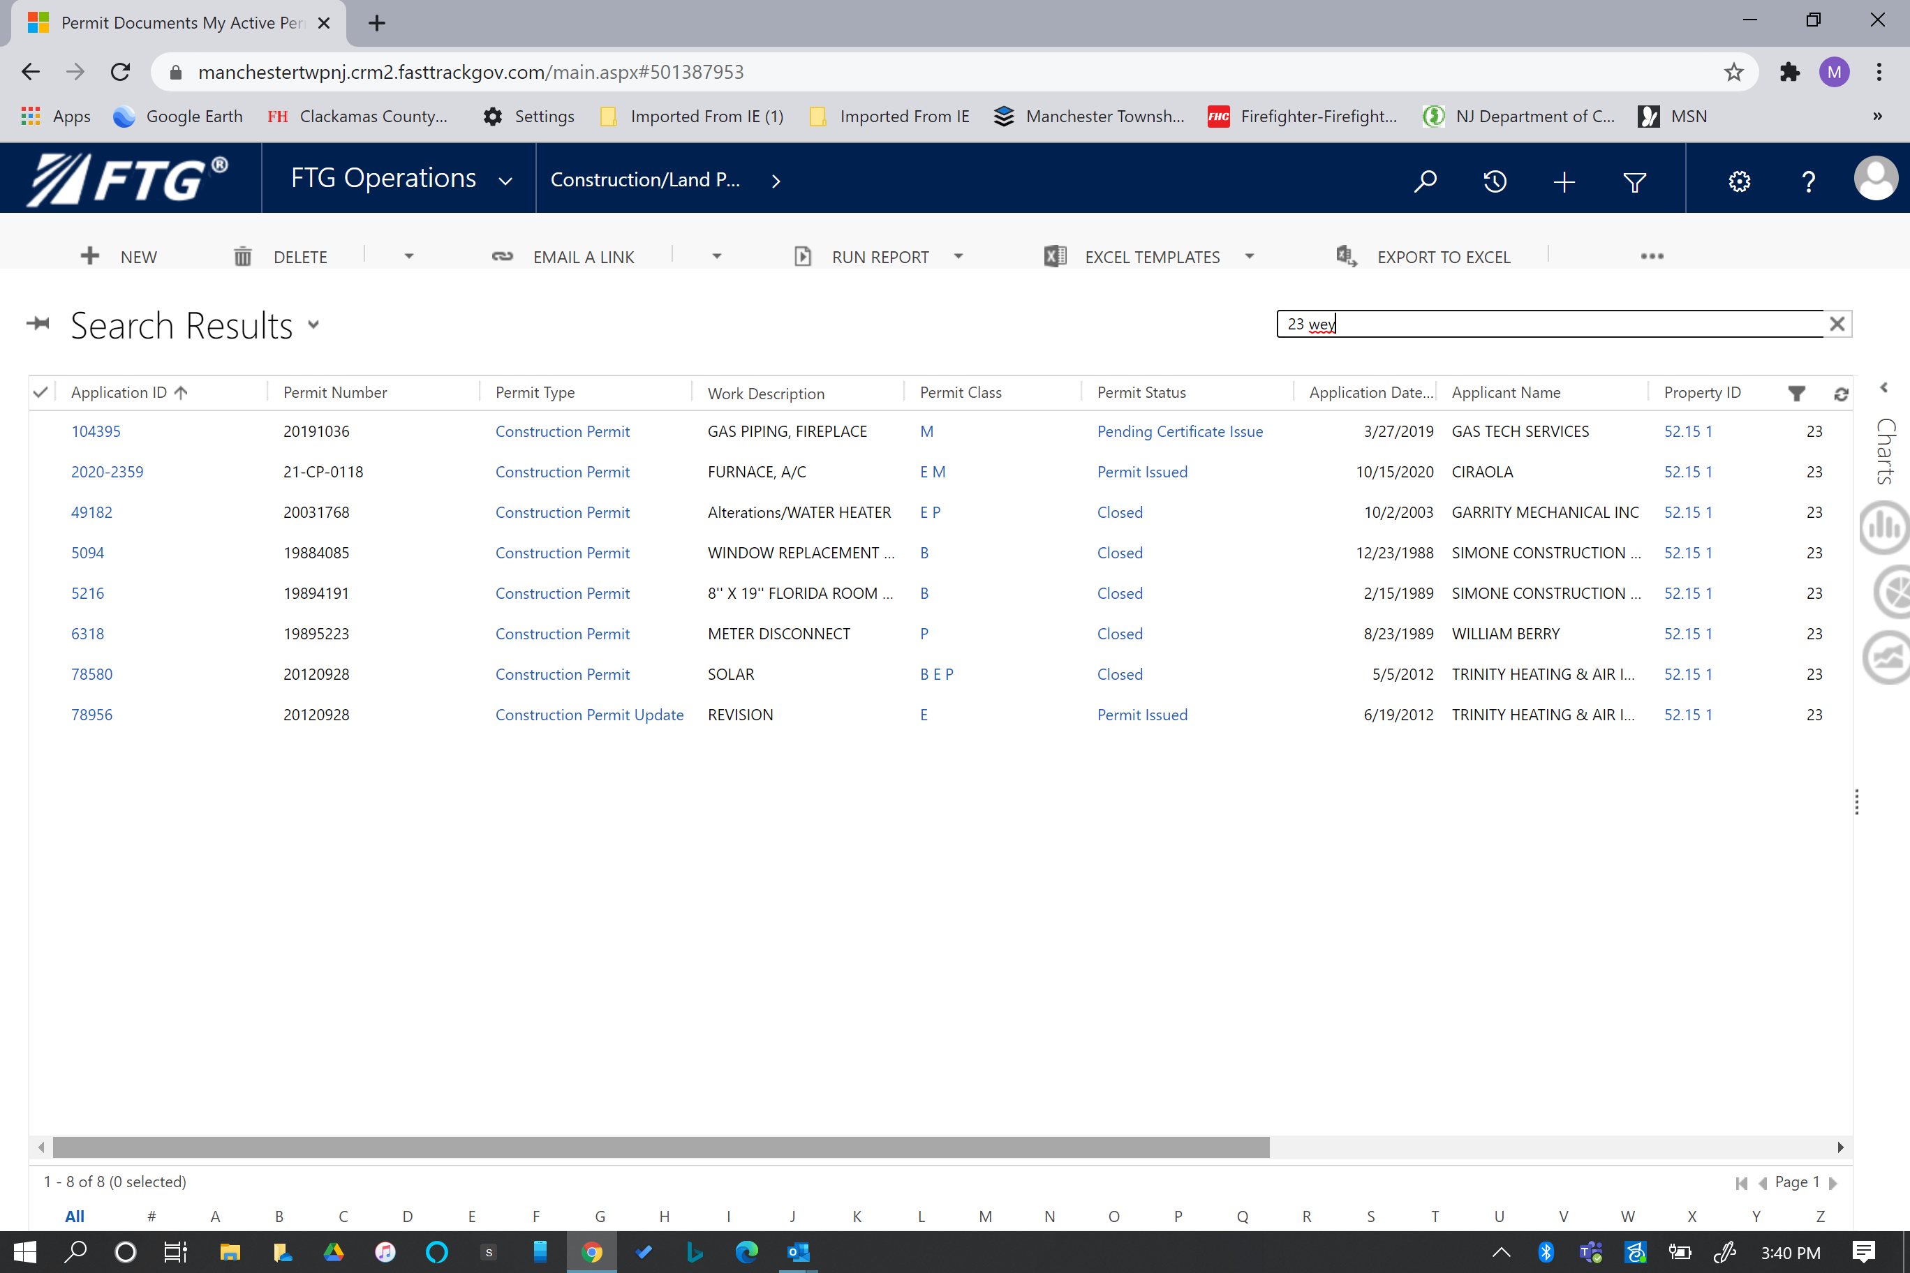Open the Apps bookmark shortcut

55,116
